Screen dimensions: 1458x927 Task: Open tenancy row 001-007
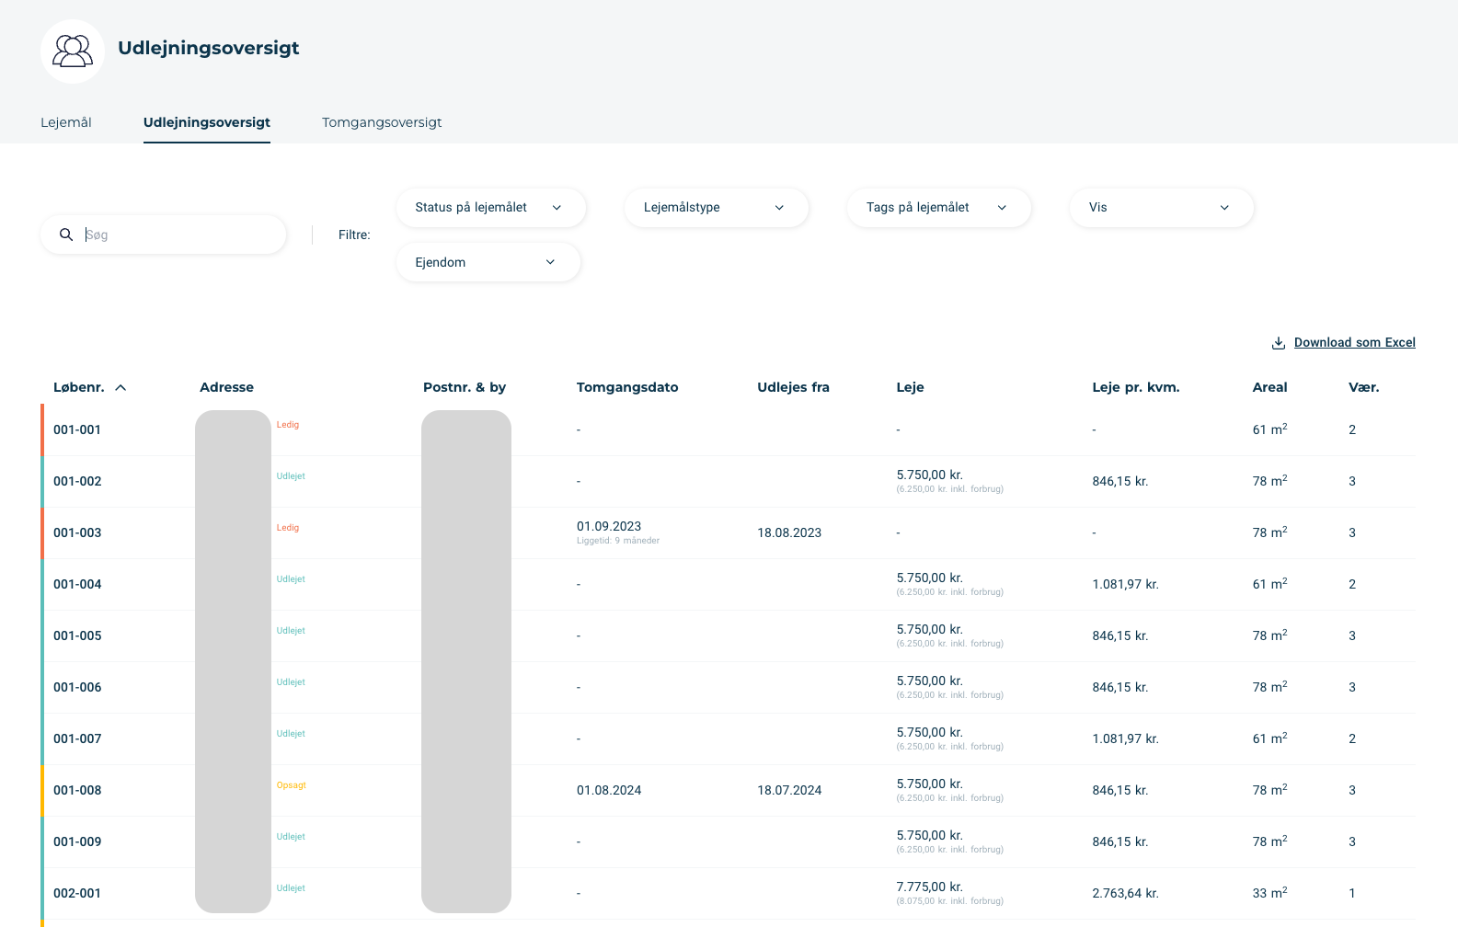tap(728, 738)
